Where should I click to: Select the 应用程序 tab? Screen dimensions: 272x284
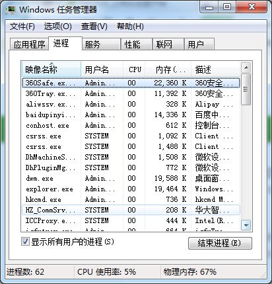pos(29,44)
